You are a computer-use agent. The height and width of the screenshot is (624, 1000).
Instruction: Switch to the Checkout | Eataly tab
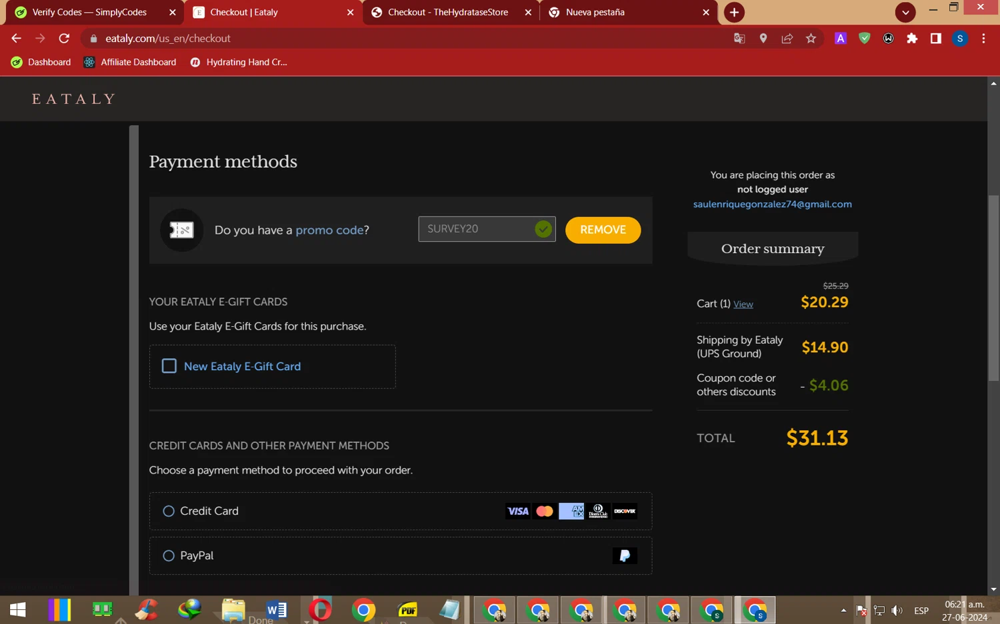coord(273,12)
